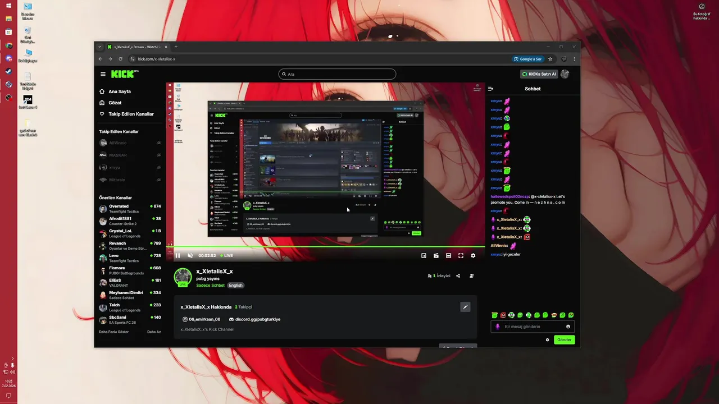Open the clip creation icon in player
This screenshot has height=404, width=719.
coord(436,255)
